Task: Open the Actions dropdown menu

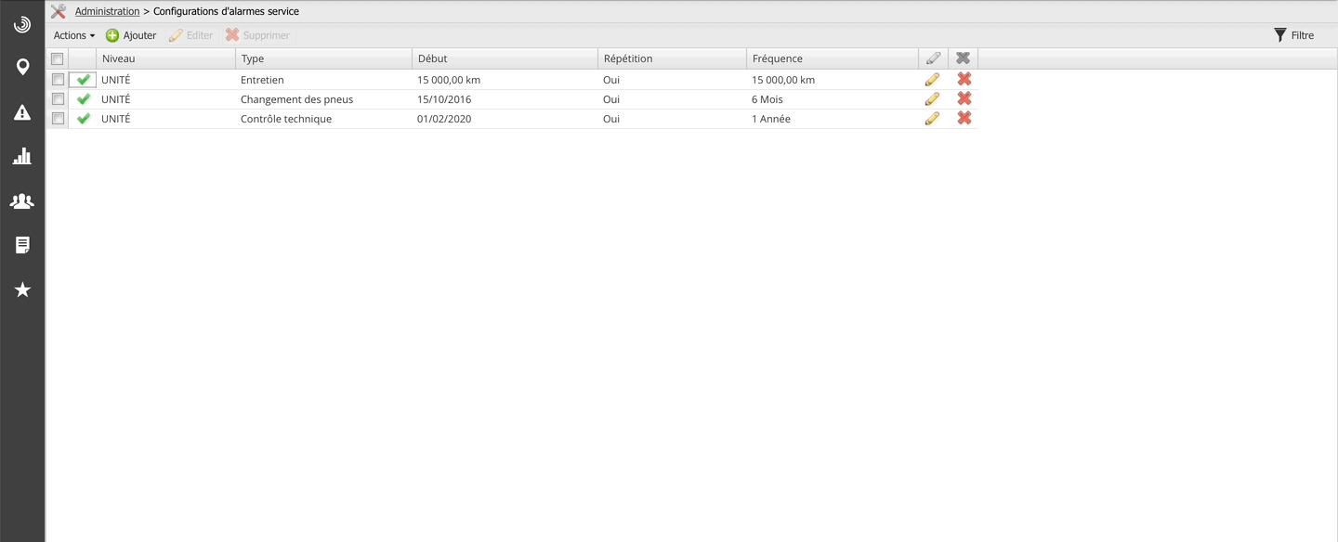Action: pos(74,35)
